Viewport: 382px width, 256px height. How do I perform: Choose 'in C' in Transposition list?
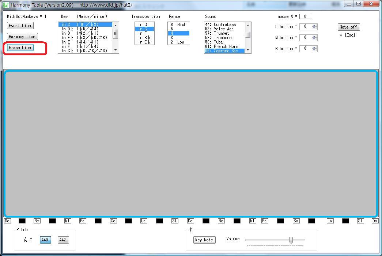[x=144, y=29]
